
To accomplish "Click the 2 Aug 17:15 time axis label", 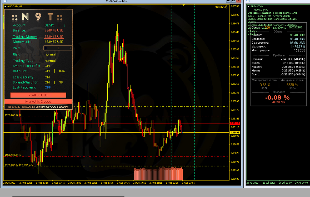I will pyautogui.click(x=107, y=183).
